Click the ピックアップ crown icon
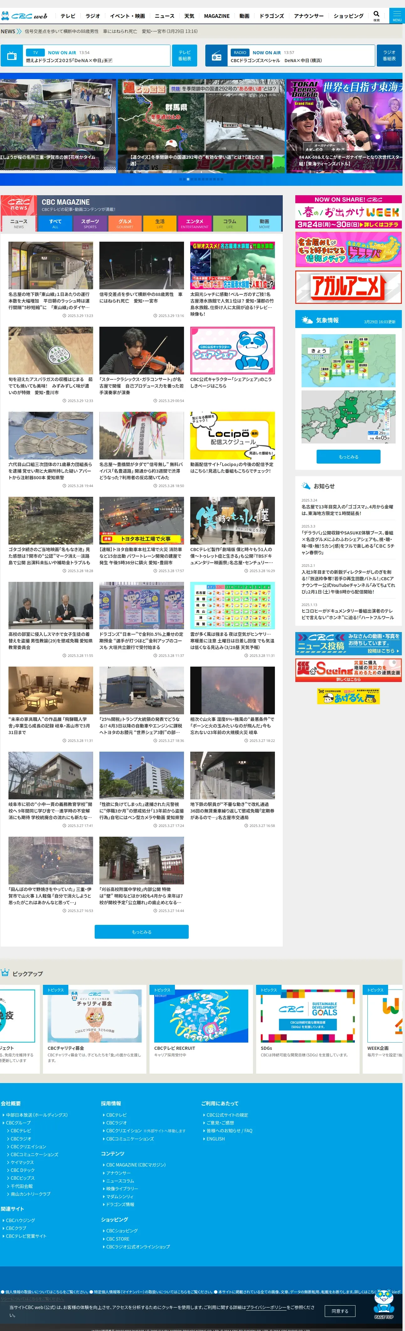 [5, 973]
